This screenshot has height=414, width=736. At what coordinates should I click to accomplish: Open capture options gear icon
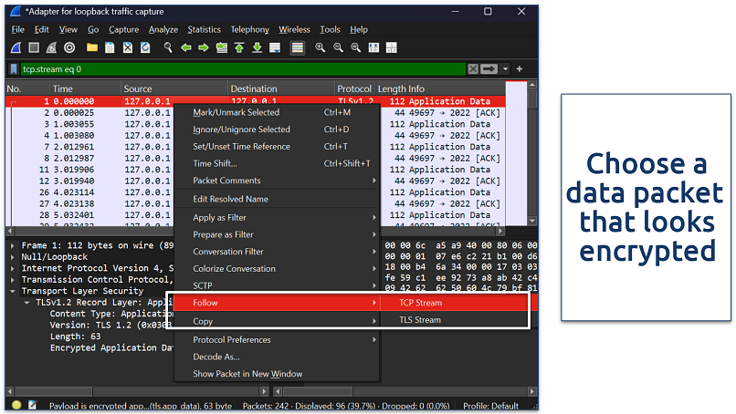(x=69, y=47)
